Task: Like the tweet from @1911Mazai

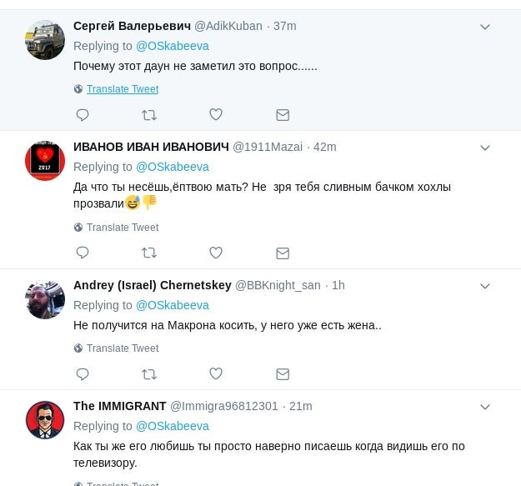Action: coord(216,253)
